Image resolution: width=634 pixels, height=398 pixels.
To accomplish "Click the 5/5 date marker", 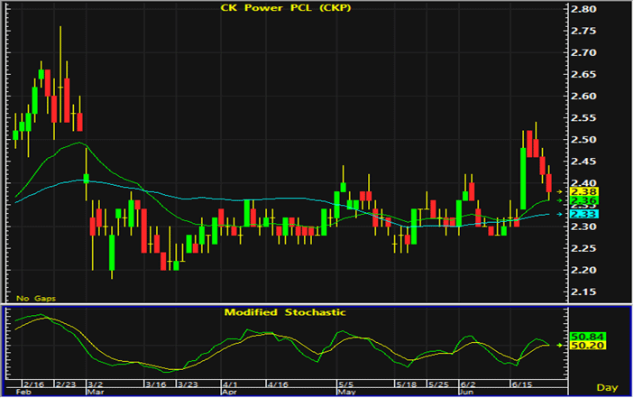I will point(345,384).
